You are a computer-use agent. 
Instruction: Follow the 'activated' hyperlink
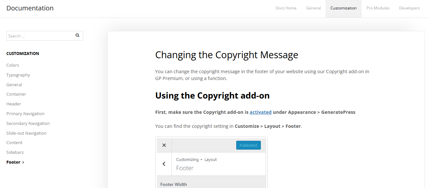tap(260, 112)
